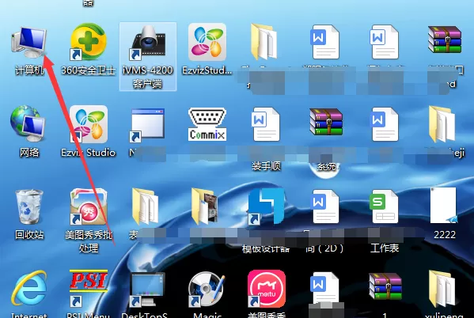Viewport: 474px width, 318px height.
Task: Select the 网络 network icon
Action: click(28, 124)
